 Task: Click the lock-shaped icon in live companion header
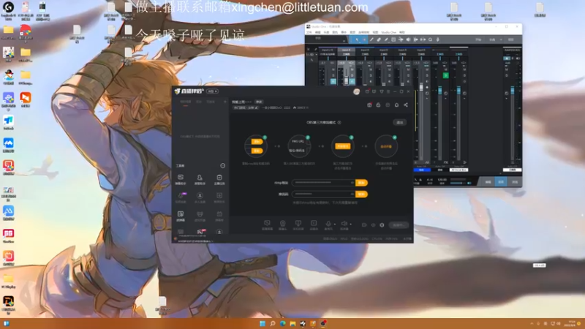(x=378, y=105)
